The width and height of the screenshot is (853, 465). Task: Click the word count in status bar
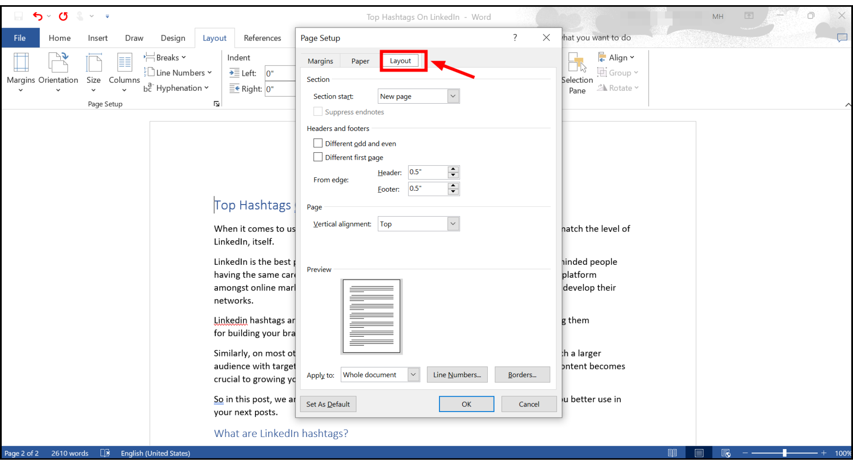coord(69,453)
